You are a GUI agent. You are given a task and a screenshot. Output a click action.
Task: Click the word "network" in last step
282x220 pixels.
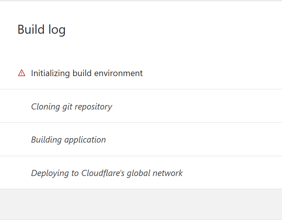(167, 173)
